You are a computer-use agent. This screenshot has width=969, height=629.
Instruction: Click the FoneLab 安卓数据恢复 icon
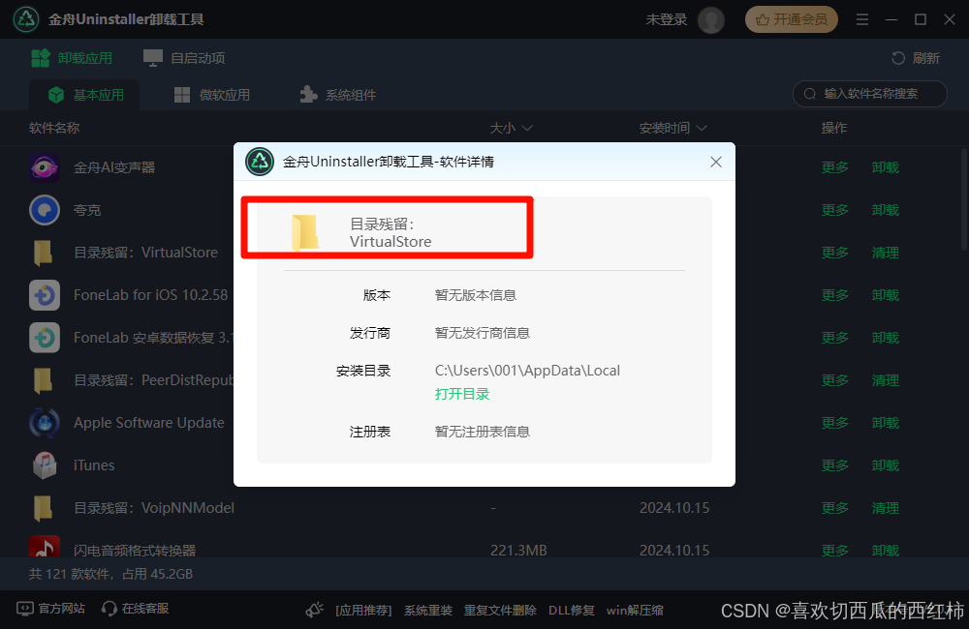click(x=45, y=338)
